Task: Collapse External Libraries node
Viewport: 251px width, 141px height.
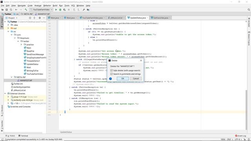Action: tap(5, 93)
